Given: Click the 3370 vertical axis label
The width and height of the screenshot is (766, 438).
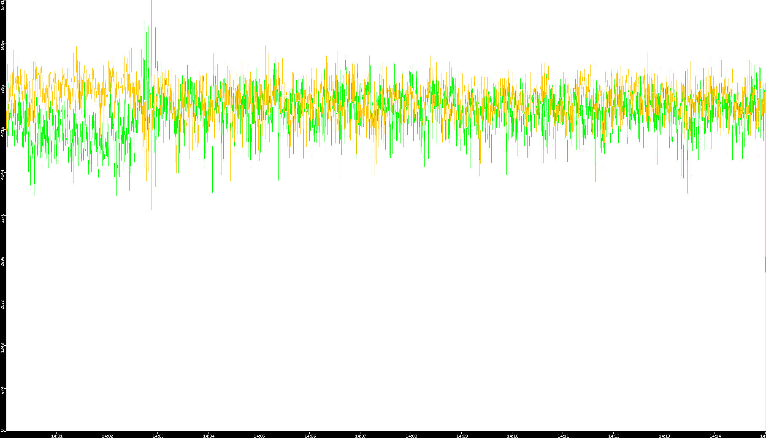Looking at the screenshot, I should [3, 218].
